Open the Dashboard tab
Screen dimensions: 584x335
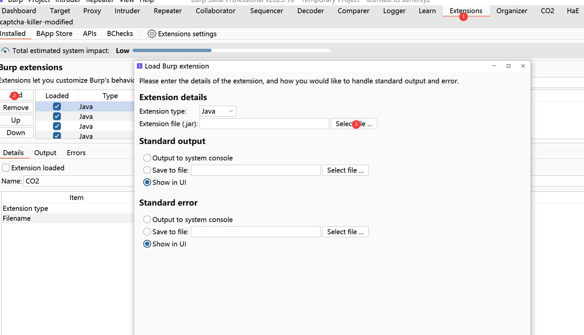pos(19,11)
